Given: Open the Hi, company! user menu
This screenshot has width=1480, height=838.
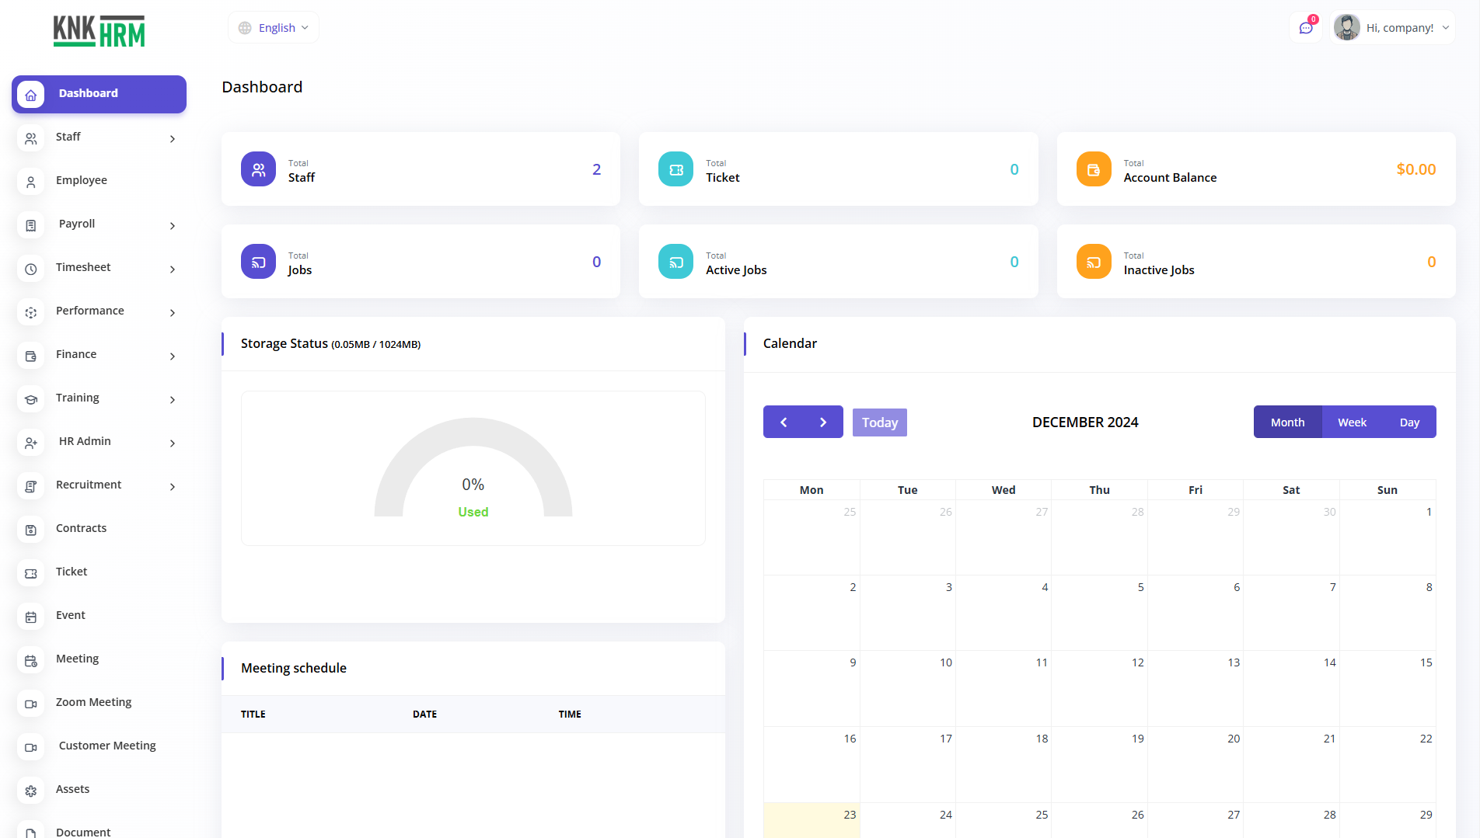Looking at the screenshot, I should 1391,28.
